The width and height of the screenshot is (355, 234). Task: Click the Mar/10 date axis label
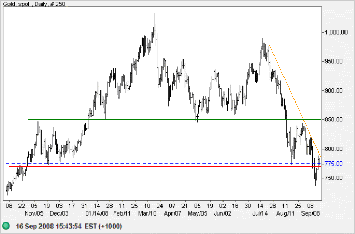147,213
